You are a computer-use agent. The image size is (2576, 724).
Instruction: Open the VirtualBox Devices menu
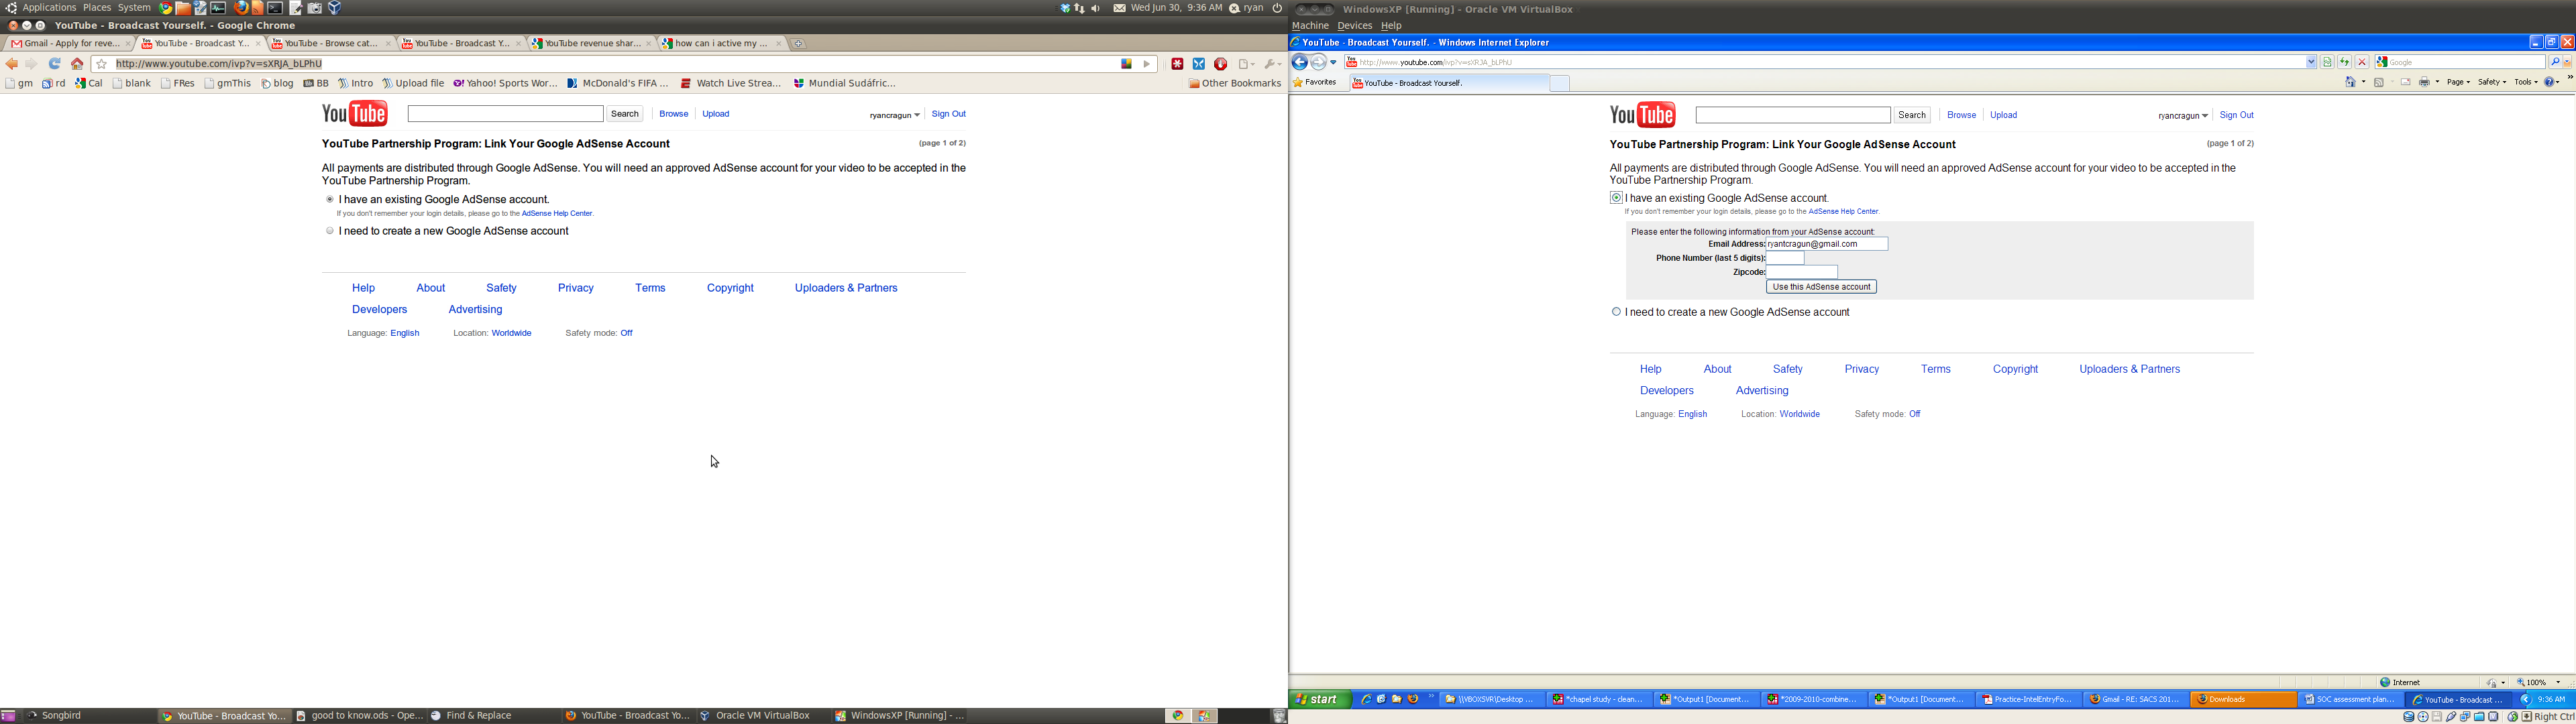tap(1355, 26)
